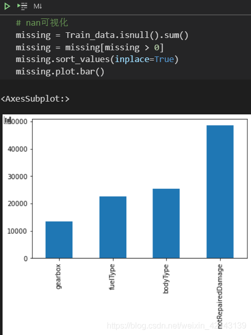Click the fuelType bar in the chart

tap(113, 227)
